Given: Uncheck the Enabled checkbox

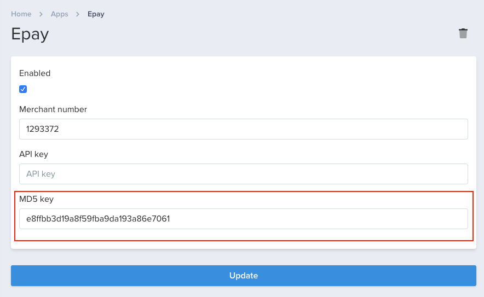Looking at the screenshot, I should tap(23, 89).
